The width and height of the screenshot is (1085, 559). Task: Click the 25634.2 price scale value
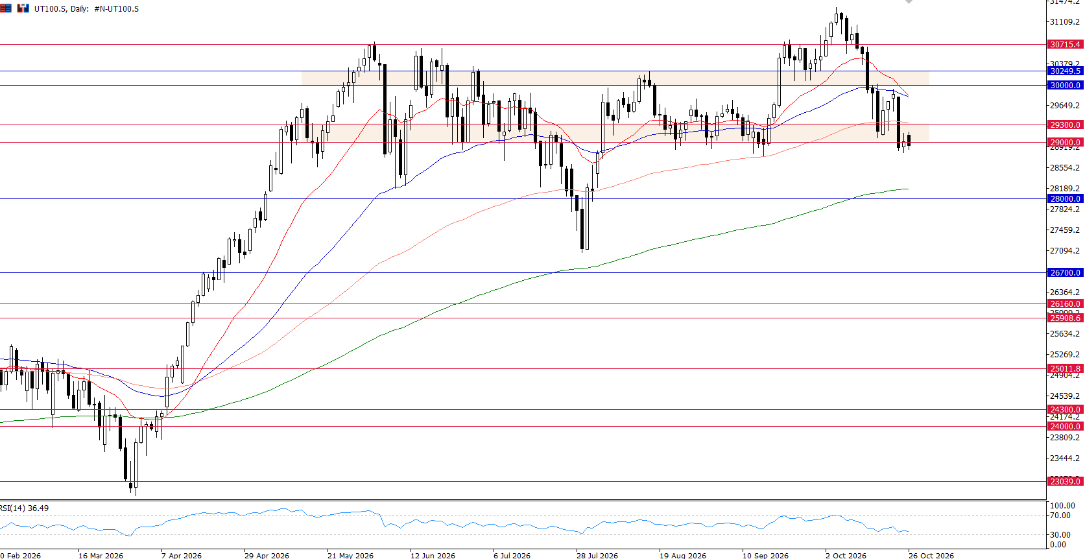pos(1065,334)
